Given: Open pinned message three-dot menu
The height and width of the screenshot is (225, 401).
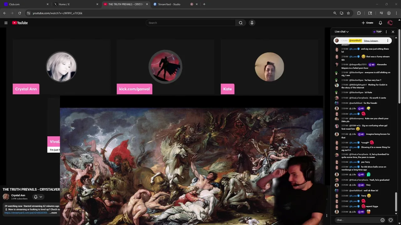Looking at the screenshot, I should tap(388, 41).
